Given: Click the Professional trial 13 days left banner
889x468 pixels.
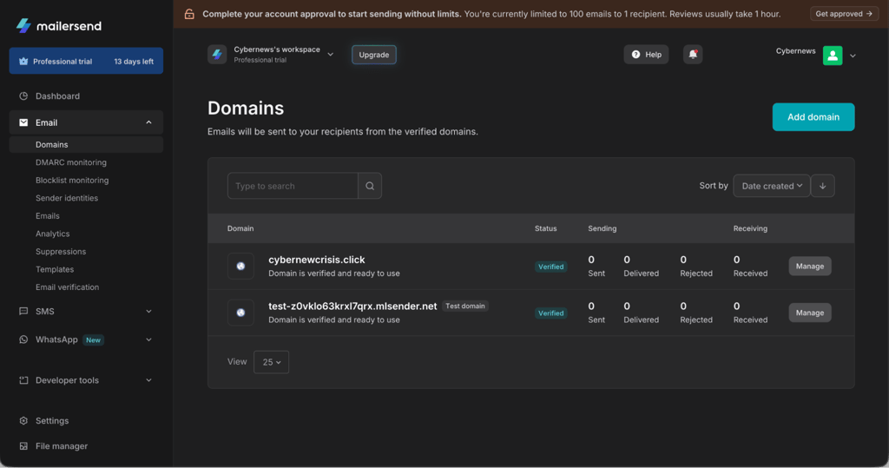Looking at the screenshot, I should pyautogui.click(x=86, y=61).
